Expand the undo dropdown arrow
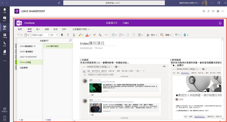This screenshot has width=227, height=122. [22, 35]
